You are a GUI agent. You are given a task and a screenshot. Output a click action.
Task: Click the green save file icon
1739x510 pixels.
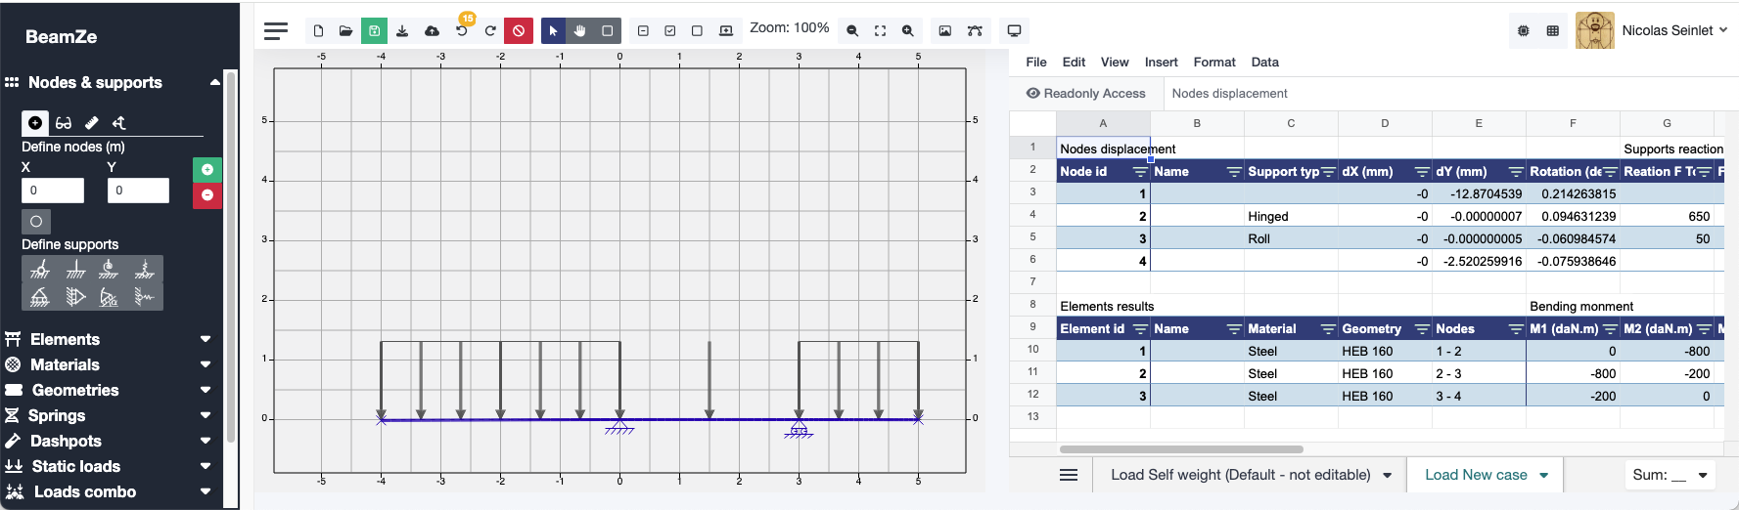(374, 31)
